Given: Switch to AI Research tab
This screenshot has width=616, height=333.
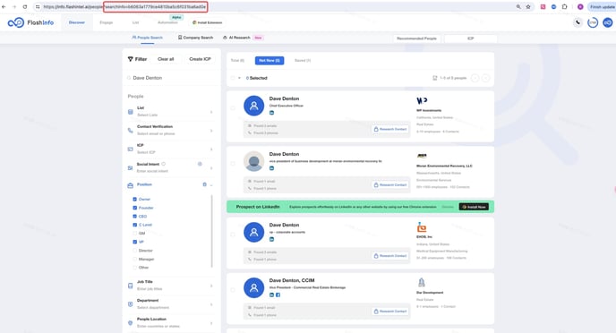Looking at the screenshot, I should (243, 38).
